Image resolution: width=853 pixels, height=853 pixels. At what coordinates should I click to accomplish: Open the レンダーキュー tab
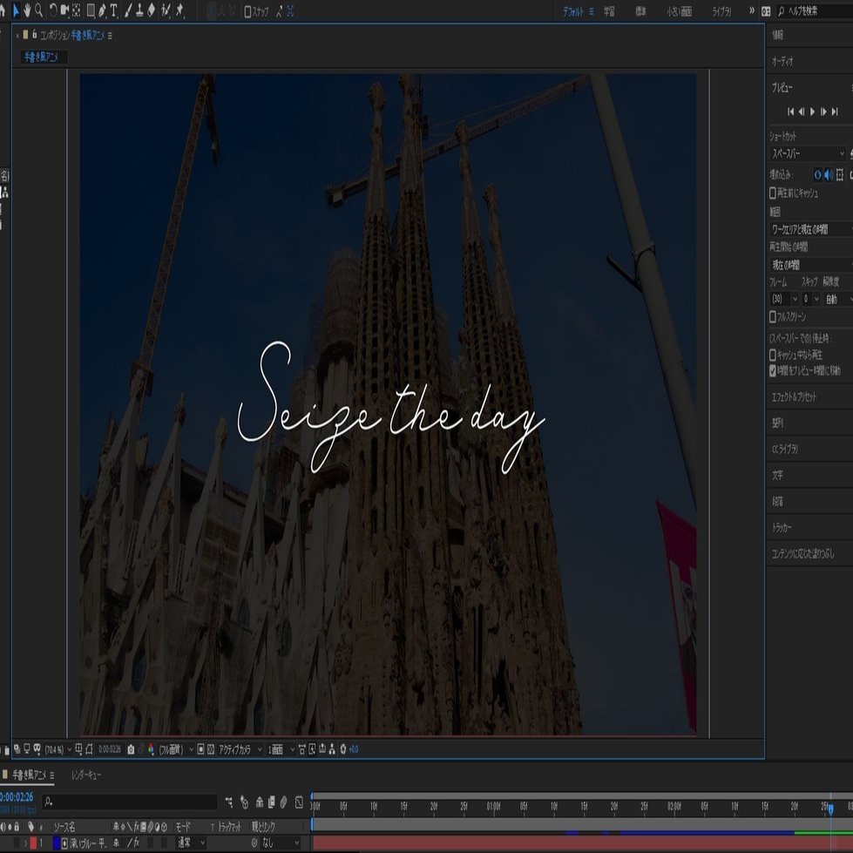[86, 775]
